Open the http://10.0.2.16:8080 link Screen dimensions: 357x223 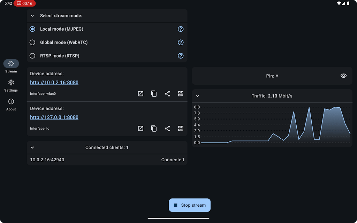point(54,83)
